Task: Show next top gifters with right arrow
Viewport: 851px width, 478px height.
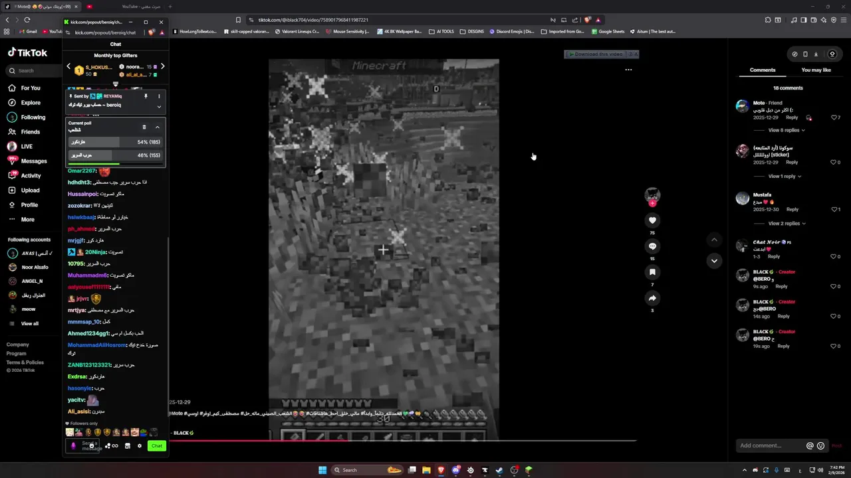Action: pos(162,66)
